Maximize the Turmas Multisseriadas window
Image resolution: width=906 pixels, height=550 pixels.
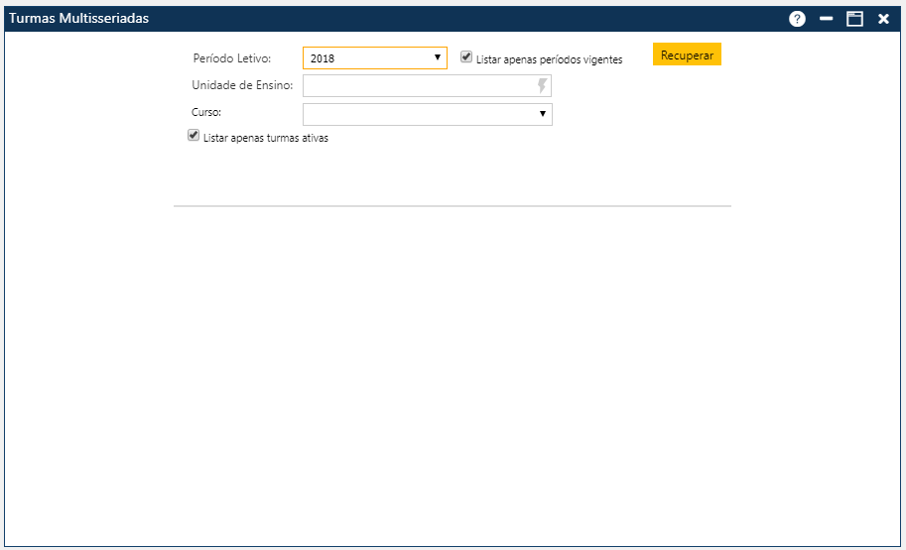pos(854,19)
